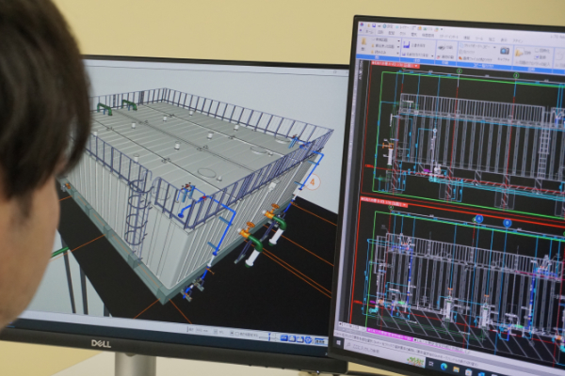Click the orange number 4 marker in the 3D view
Image resolution: width=565 pixels, height=376 pixels.
point(313,182)
